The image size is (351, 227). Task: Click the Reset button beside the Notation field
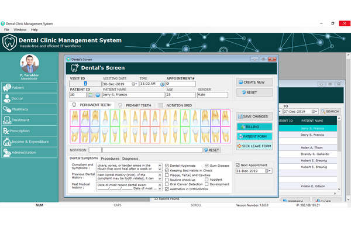click(212, 150)
